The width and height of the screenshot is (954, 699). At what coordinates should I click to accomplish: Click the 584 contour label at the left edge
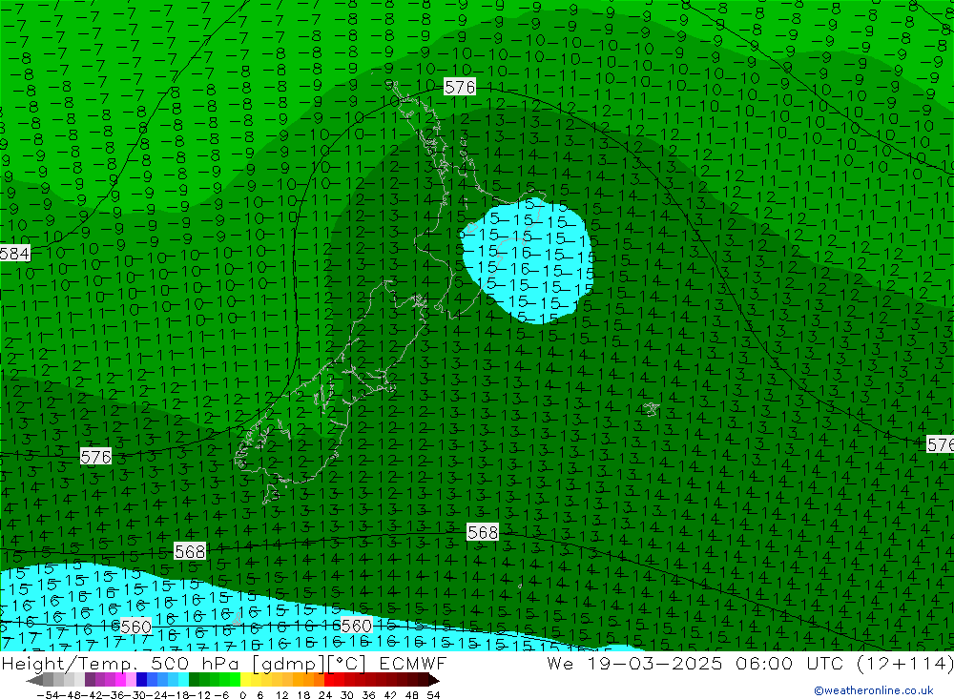point(14,253)
